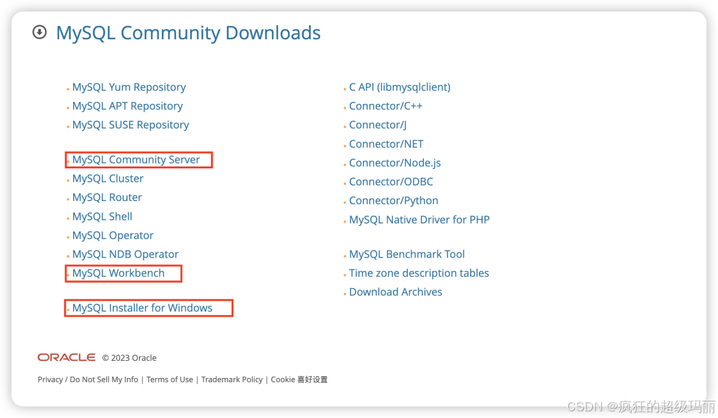Open the C API (libmysqlclient) link
718x418 pixels.
(x=400, y=87)
